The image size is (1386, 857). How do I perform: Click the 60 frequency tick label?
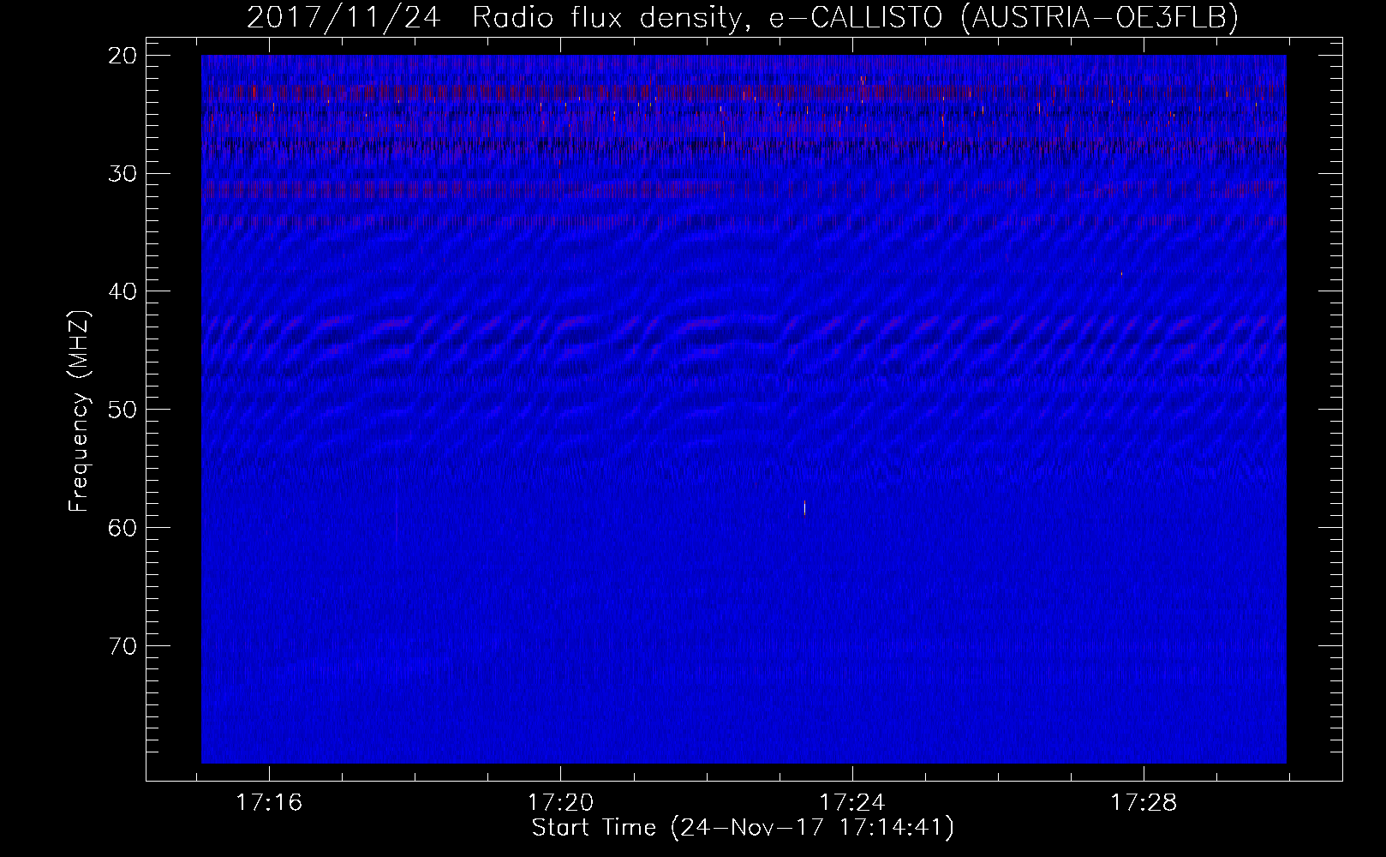coord(123,527)
